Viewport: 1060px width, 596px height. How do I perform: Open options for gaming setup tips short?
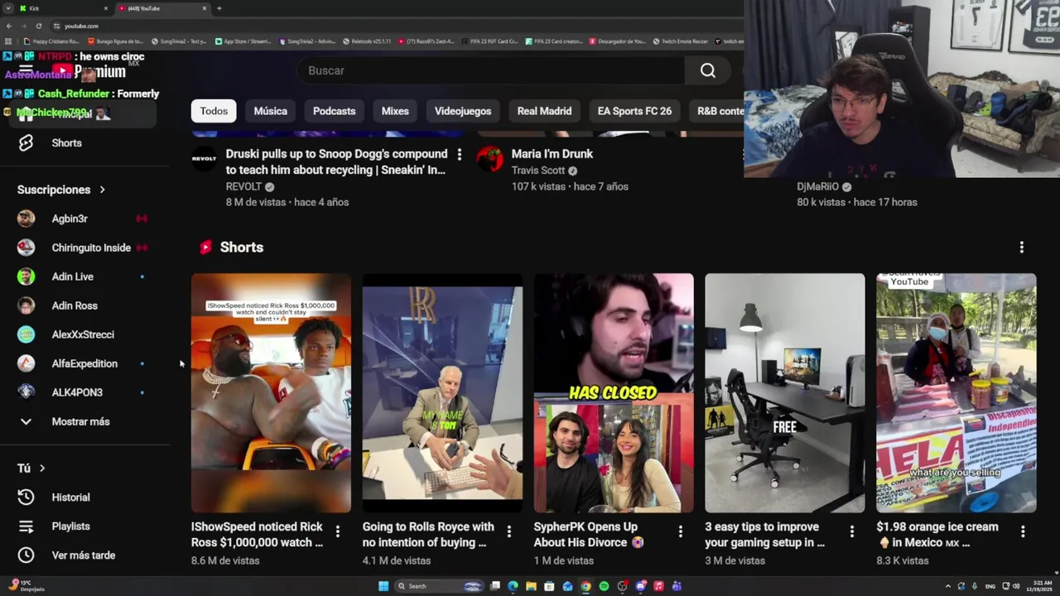pyautogui.click(x=851, y=531)
